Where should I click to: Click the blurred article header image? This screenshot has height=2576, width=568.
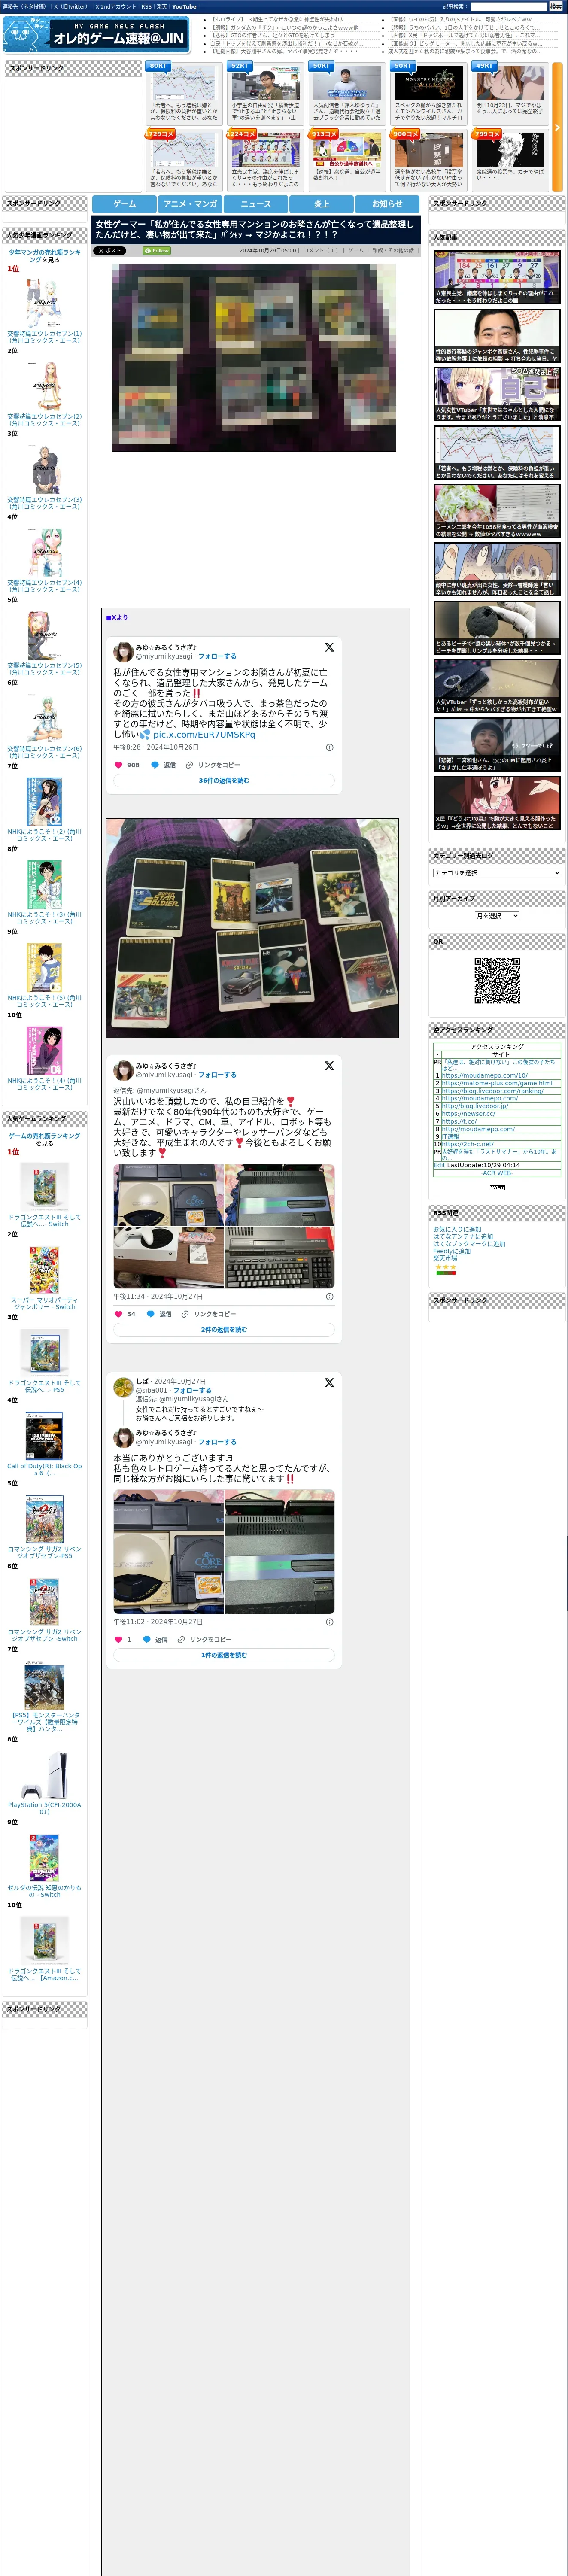click(x=254, y=357)
